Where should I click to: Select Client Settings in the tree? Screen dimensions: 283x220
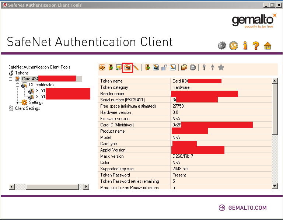(x=27, y=108)
